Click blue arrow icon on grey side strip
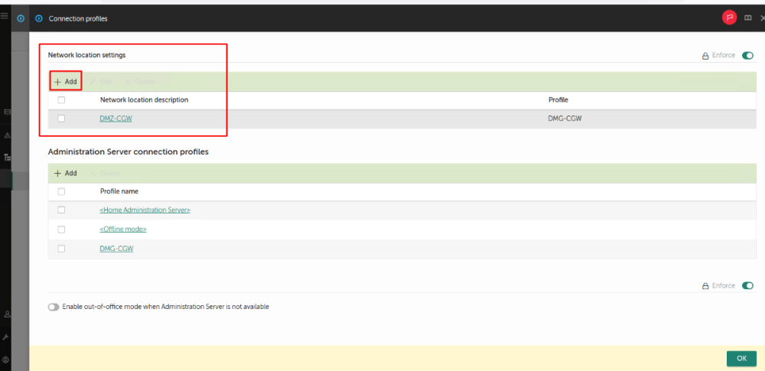Viewport: 765px width, 371px height. click(x=21, y=18)
